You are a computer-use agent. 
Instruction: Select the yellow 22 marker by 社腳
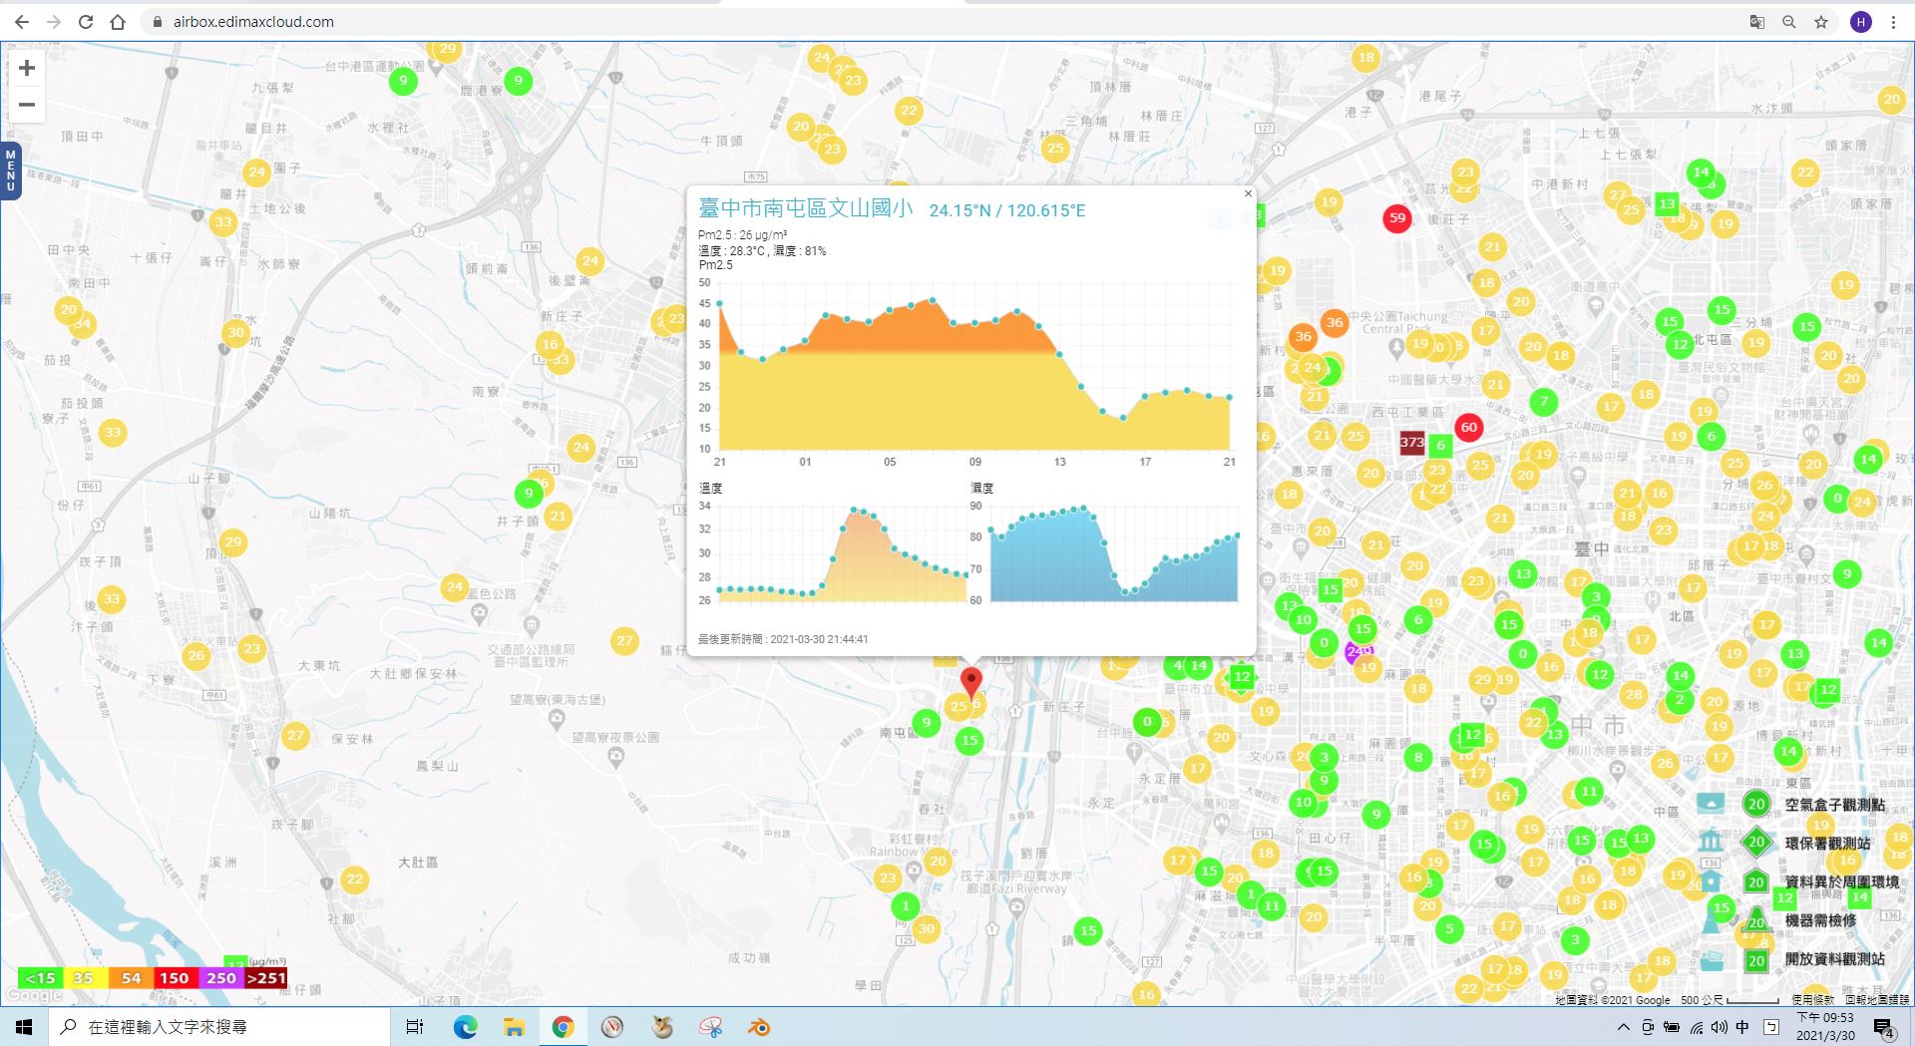pos(354,879)
